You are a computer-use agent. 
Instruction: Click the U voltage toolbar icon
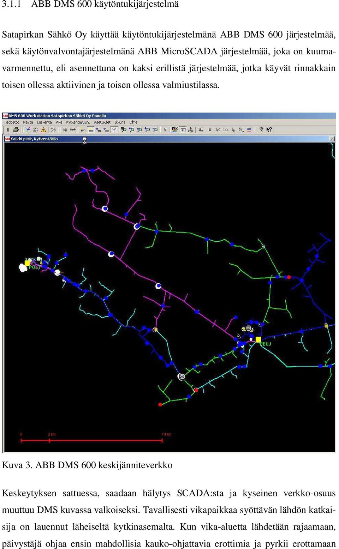pyautogui.click(x=210, y=130)
